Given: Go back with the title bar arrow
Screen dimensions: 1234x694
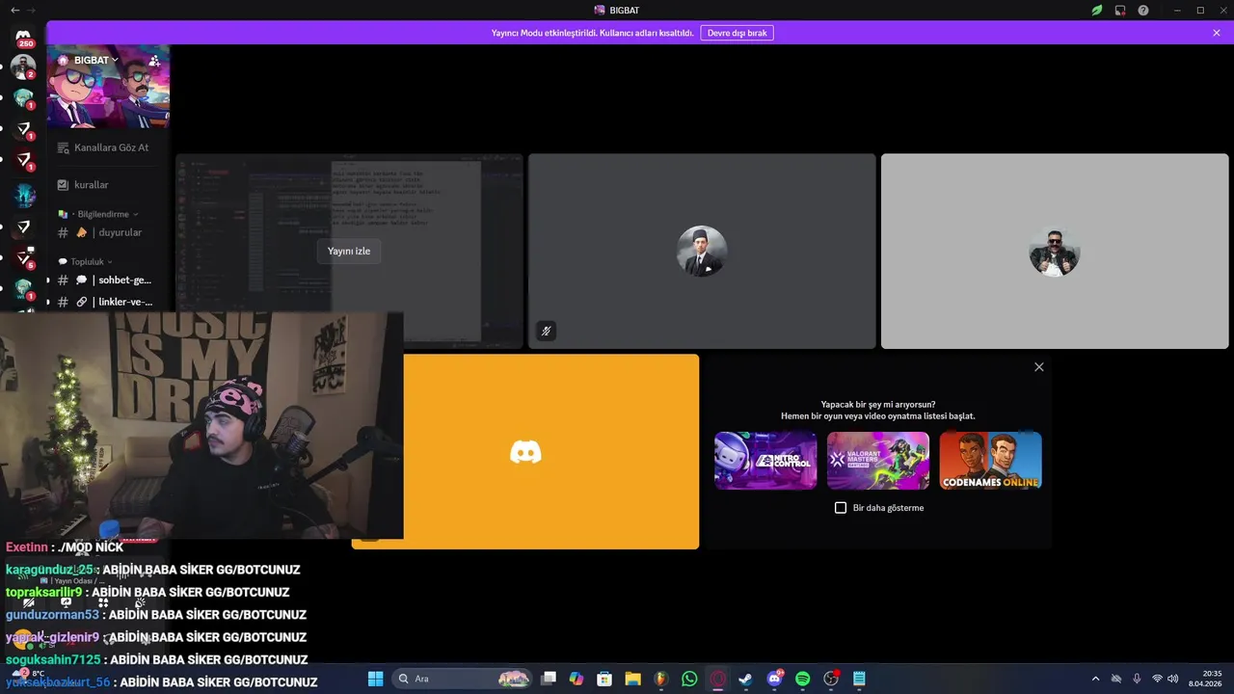Looking at the screenshot, I should 14,10.
